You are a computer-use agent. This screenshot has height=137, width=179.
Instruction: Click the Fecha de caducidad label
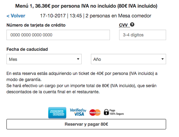point(27,49)
